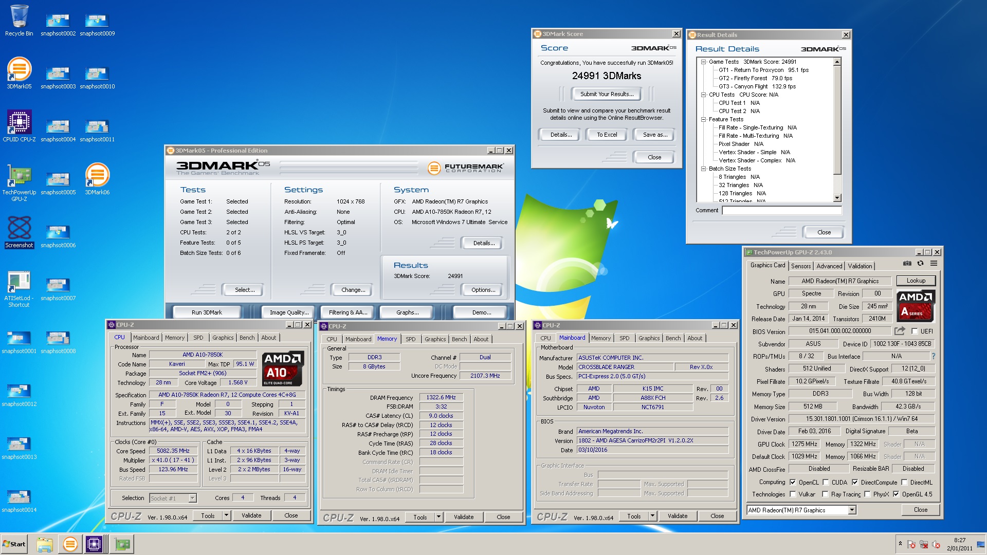This screenshot has width=987, height=555.
Task: Open Graphics tab in CPU-Z CPU window
Action: click(223, 338)
